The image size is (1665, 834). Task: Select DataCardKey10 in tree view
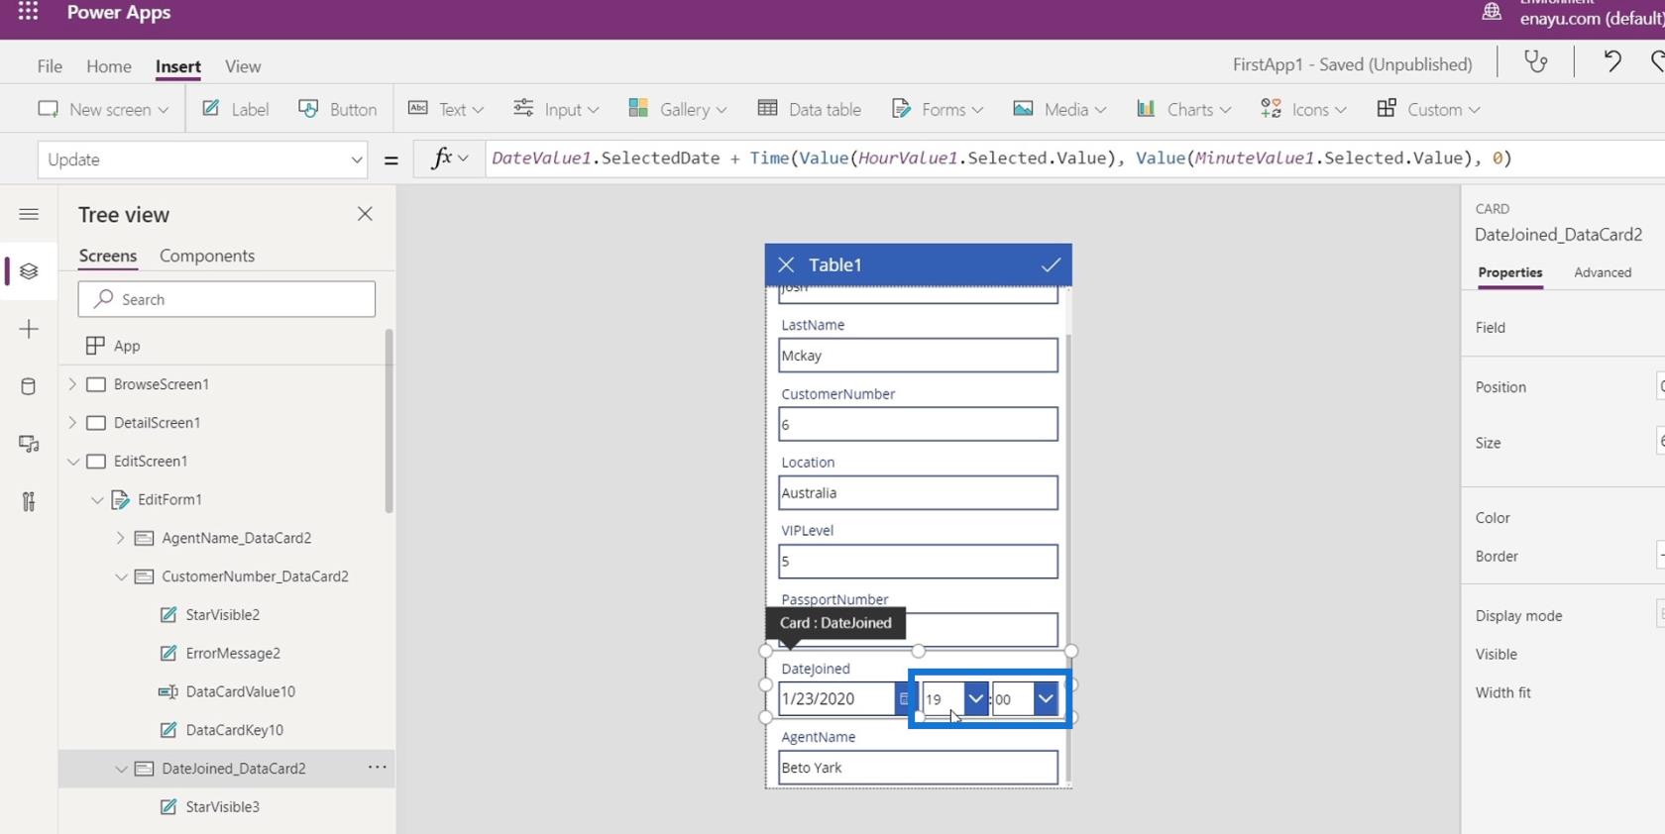click(x=234, y=730)
